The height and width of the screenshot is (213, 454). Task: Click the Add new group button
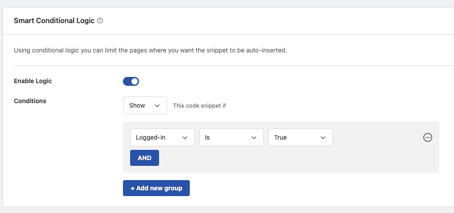tap(156, 188)
